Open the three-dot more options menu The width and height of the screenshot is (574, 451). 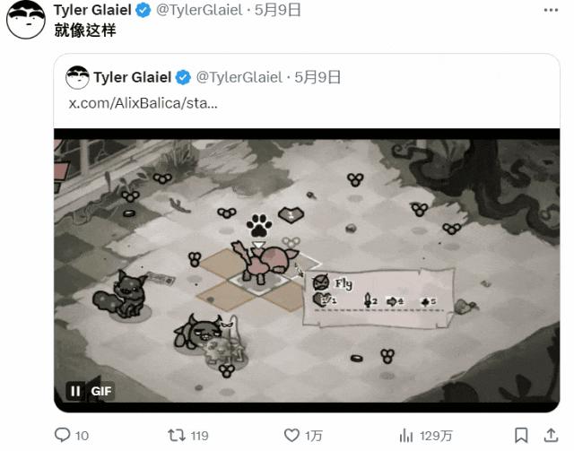pos(551,10)
